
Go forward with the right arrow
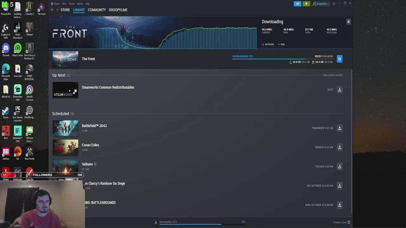pyautogui.click(x=57, y=10)
